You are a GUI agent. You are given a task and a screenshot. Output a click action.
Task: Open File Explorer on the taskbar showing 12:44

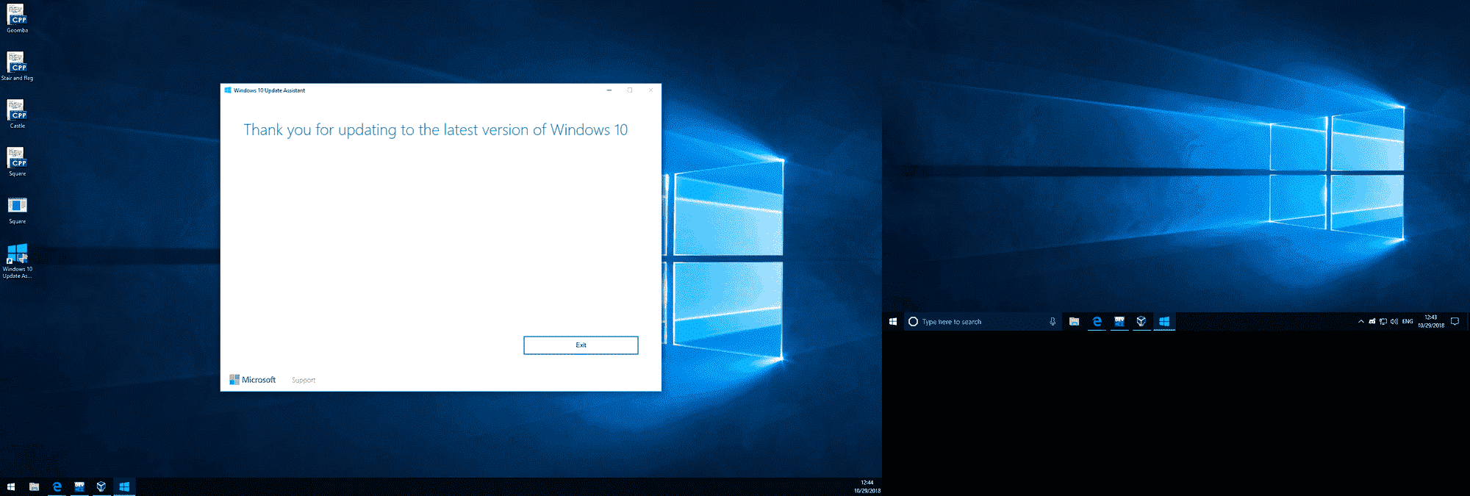pos(34,486)
